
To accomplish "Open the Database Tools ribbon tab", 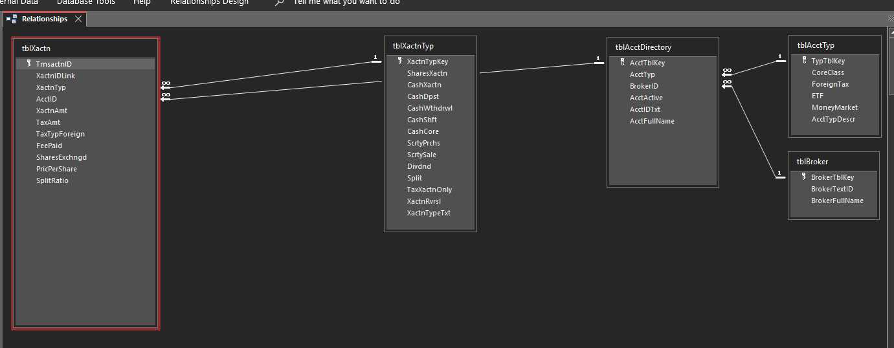I will click(85, 3).
